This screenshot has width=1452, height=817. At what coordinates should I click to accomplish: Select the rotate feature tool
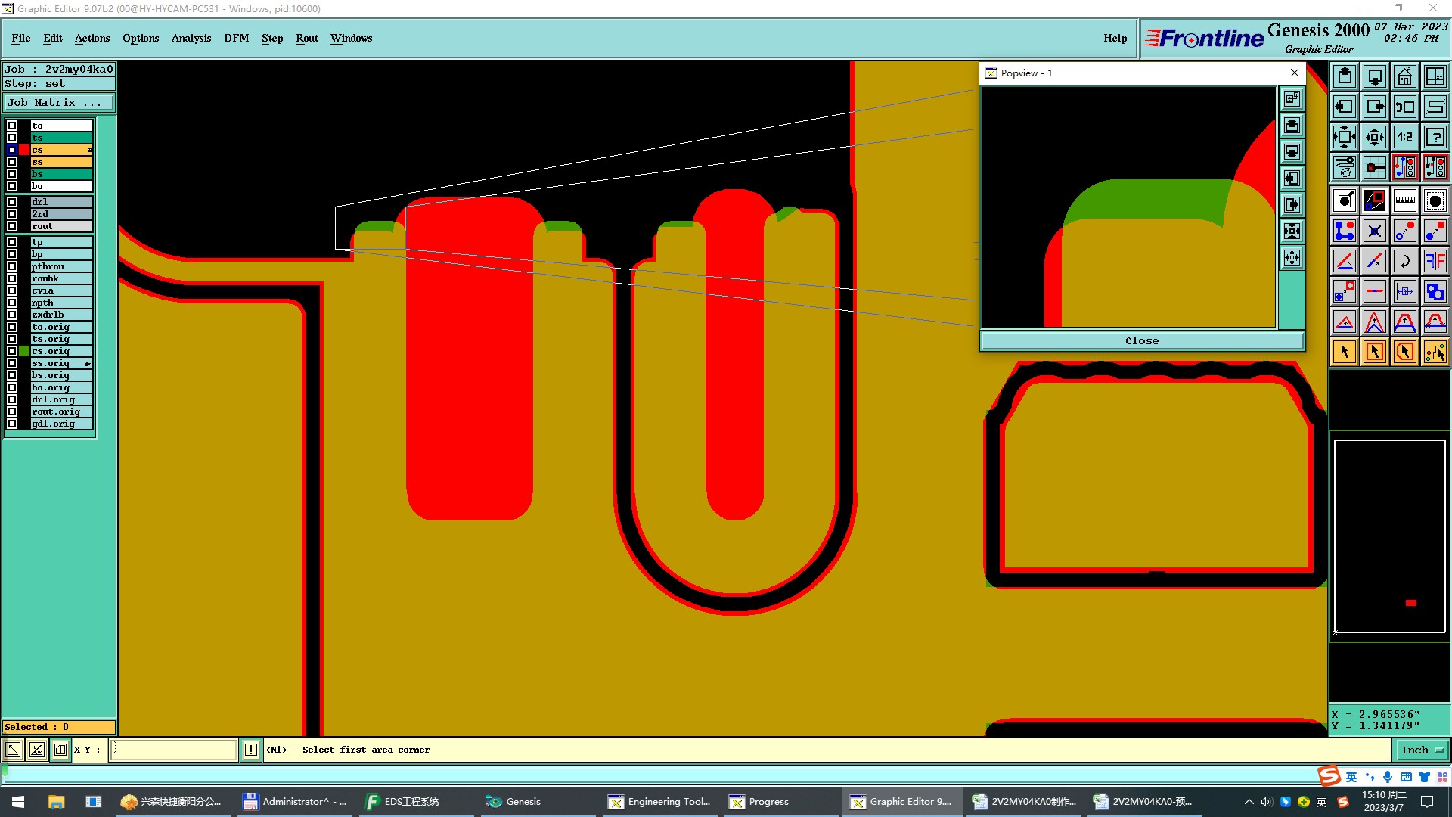1404,261
